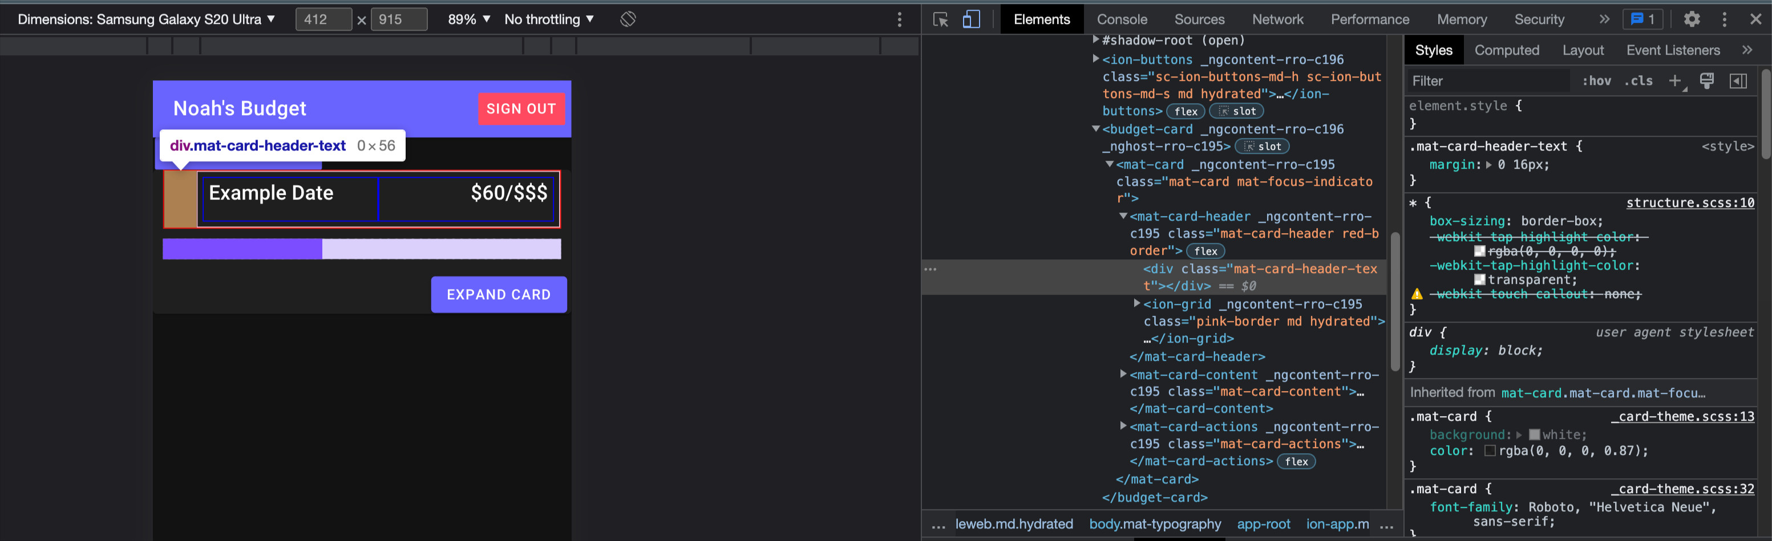
Task: Click the transparent color swatch
Action: click(1480, 280)
